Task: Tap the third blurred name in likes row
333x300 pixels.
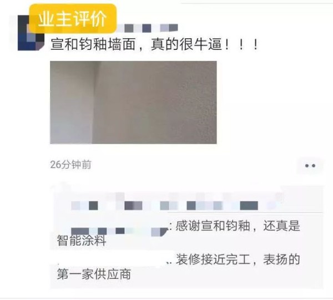Action: [x=169, y=206]
